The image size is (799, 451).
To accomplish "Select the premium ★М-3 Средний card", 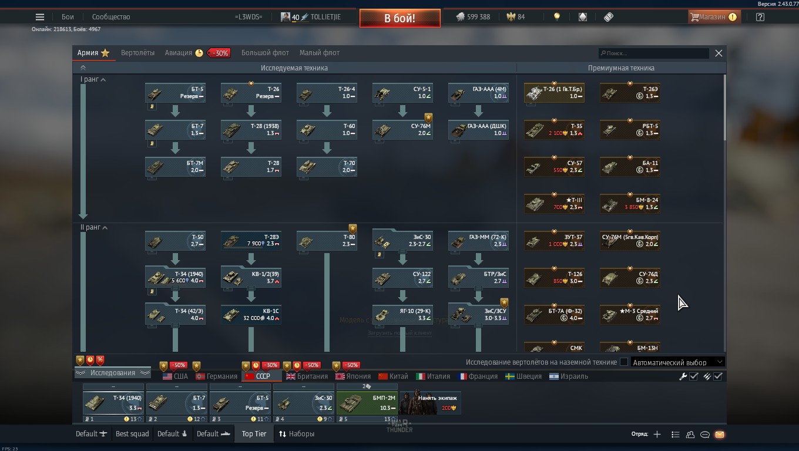I will click(630, 315).
